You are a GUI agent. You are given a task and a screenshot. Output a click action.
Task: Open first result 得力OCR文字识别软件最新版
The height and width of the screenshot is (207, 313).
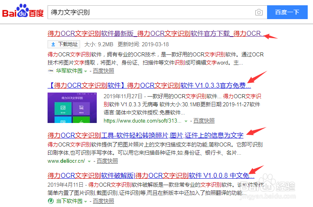pyautogui.click(x=156, y=33)
